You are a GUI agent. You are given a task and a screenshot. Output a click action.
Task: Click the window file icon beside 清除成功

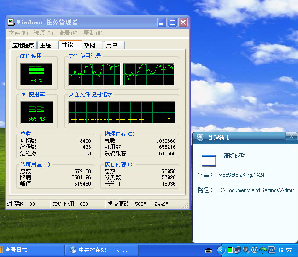(x=209, y=161)
